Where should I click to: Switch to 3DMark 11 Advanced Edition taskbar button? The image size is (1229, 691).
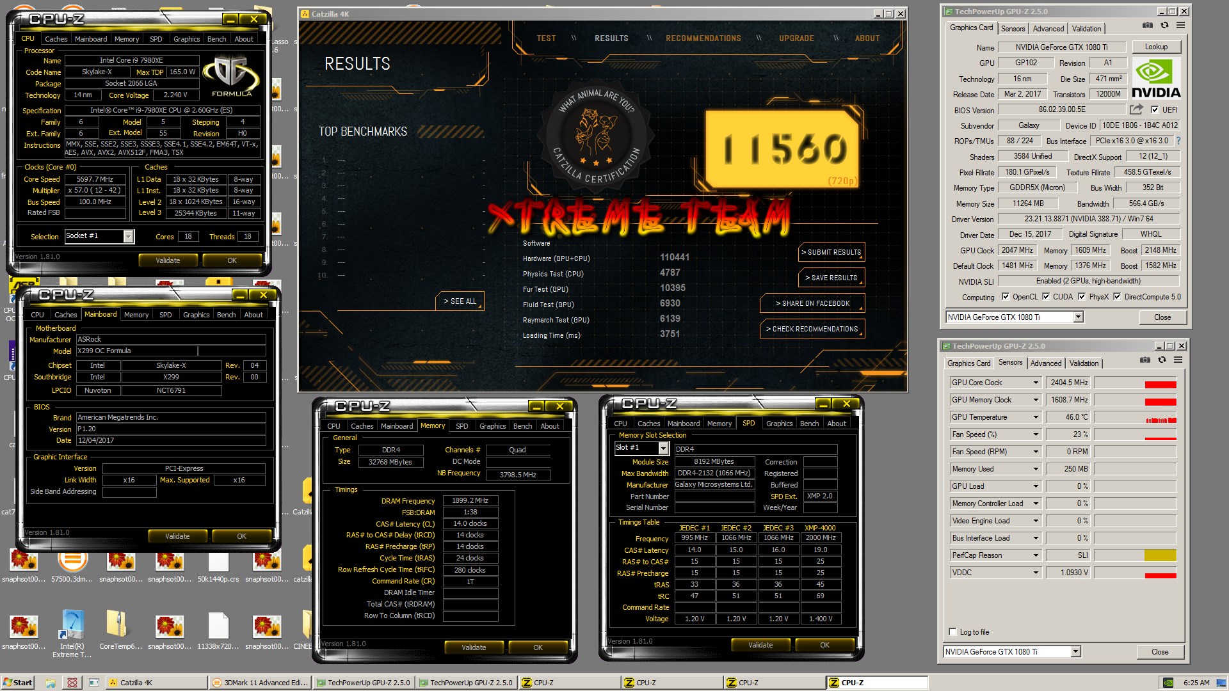point(261,683)
